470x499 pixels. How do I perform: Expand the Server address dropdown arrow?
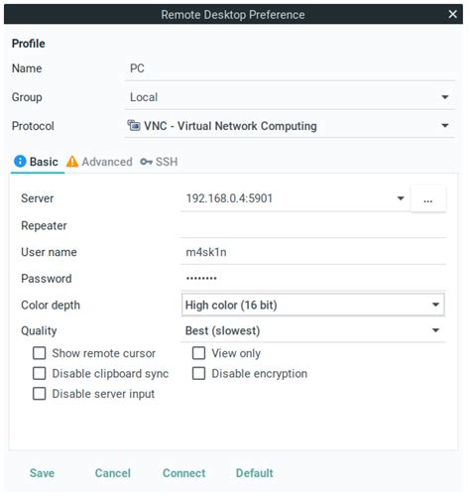[x=401, y=198]
